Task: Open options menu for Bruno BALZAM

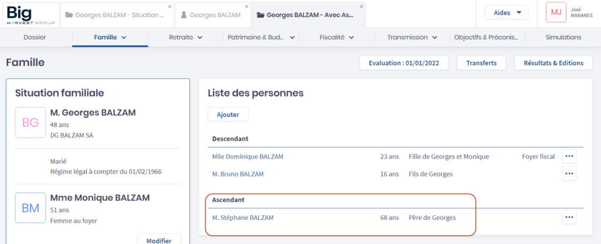Action: pos(569,174)
